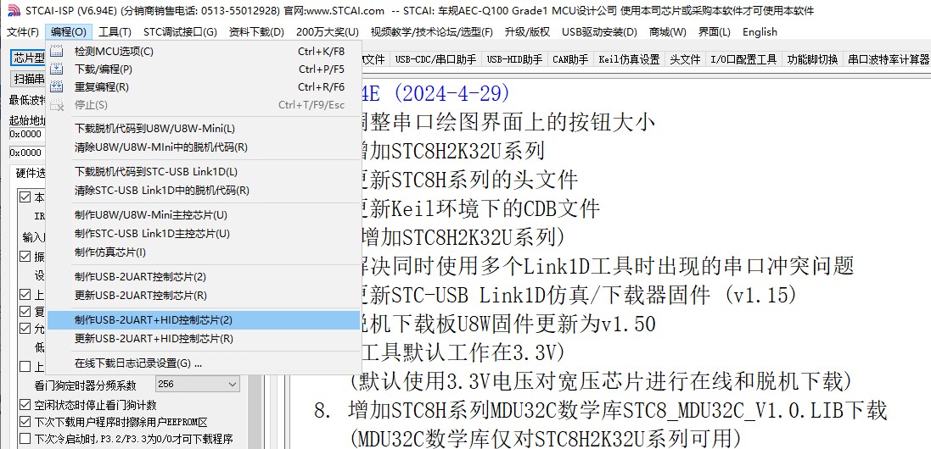Select 制作仿真芯片(I) menu entry
Screen dimensions: 931x449
[204, 252]
